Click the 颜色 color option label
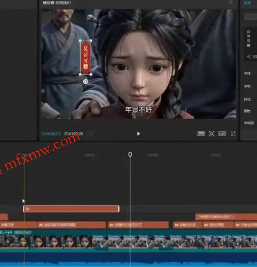Viewport: 257px width, 267px height. tap(247, 111)
